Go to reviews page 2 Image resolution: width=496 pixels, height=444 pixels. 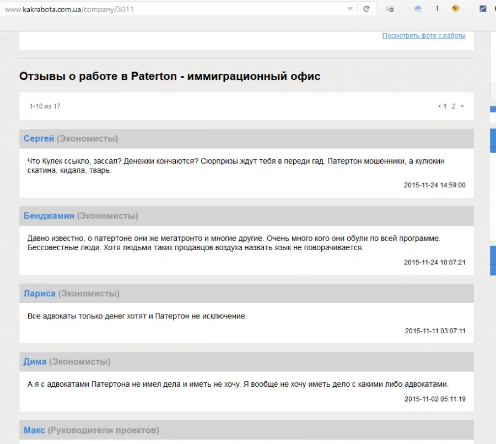454,106
